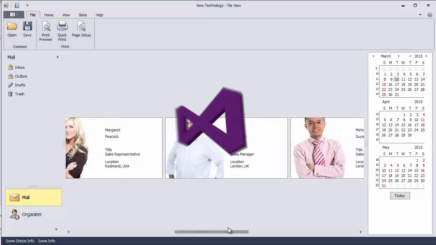Open quick access toolbar customize dropdown

click(x=27, y=5)
